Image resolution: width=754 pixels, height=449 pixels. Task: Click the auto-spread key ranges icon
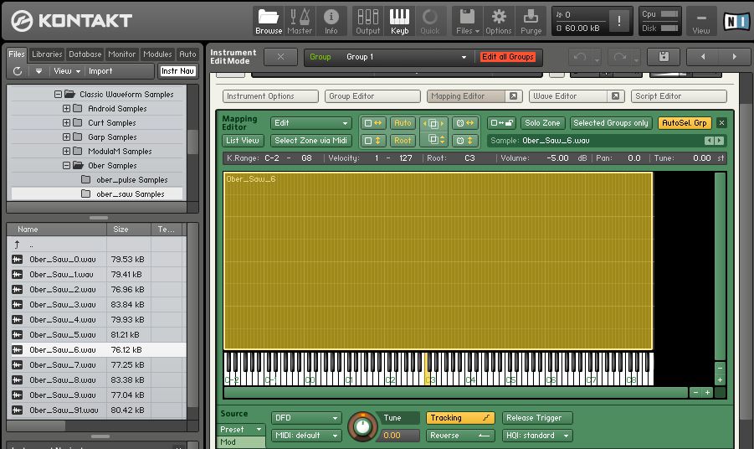click(x=372, y=123)
